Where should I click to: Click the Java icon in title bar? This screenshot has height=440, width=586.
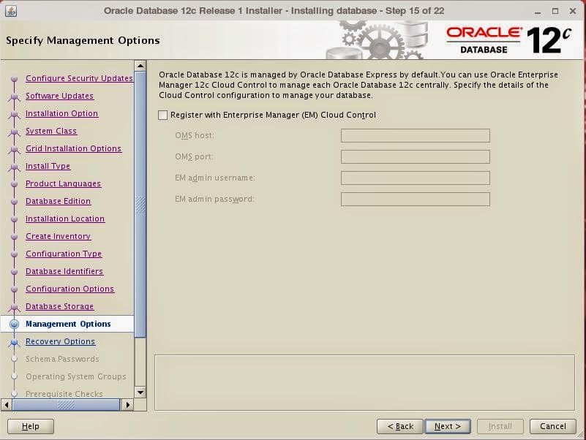point(11,11)
